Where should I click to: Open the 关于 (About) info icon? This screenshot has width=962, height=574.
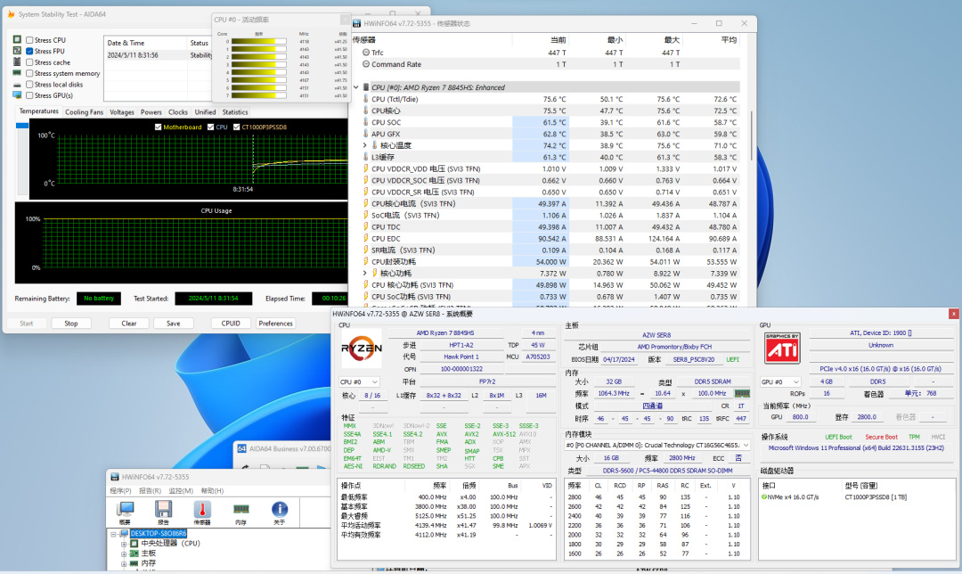tap(279, 511)
